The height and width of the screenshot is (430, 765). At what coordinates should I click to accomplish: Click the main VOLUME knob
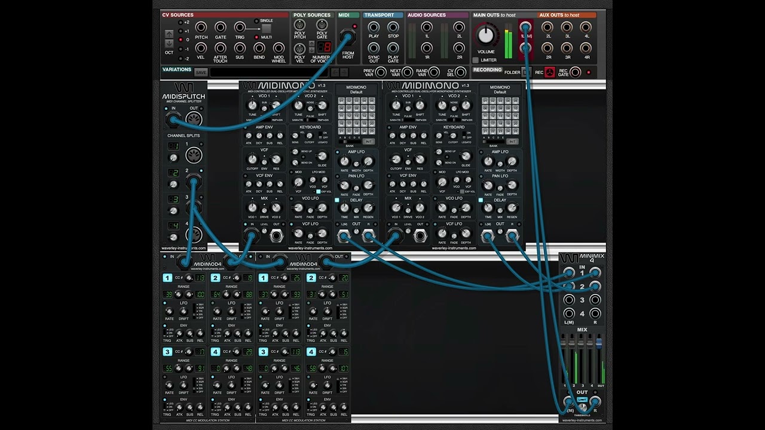486,35
